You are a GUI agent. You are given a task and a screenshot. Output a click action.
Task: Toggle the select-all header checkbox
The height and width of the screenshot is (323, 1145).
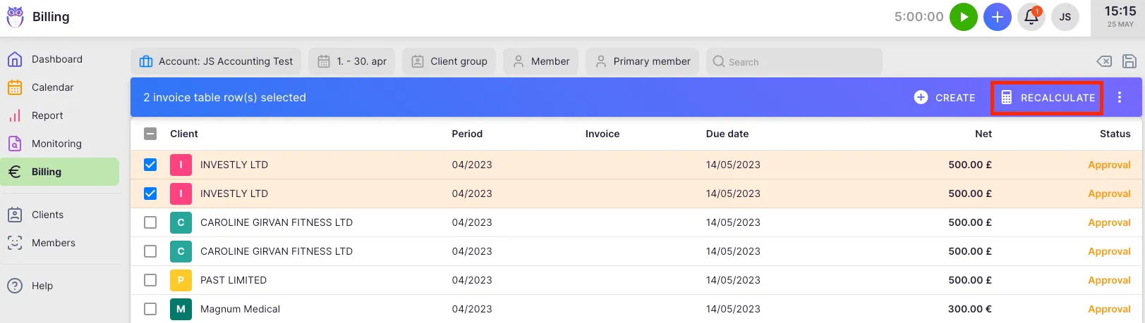(x=150, y=134)
